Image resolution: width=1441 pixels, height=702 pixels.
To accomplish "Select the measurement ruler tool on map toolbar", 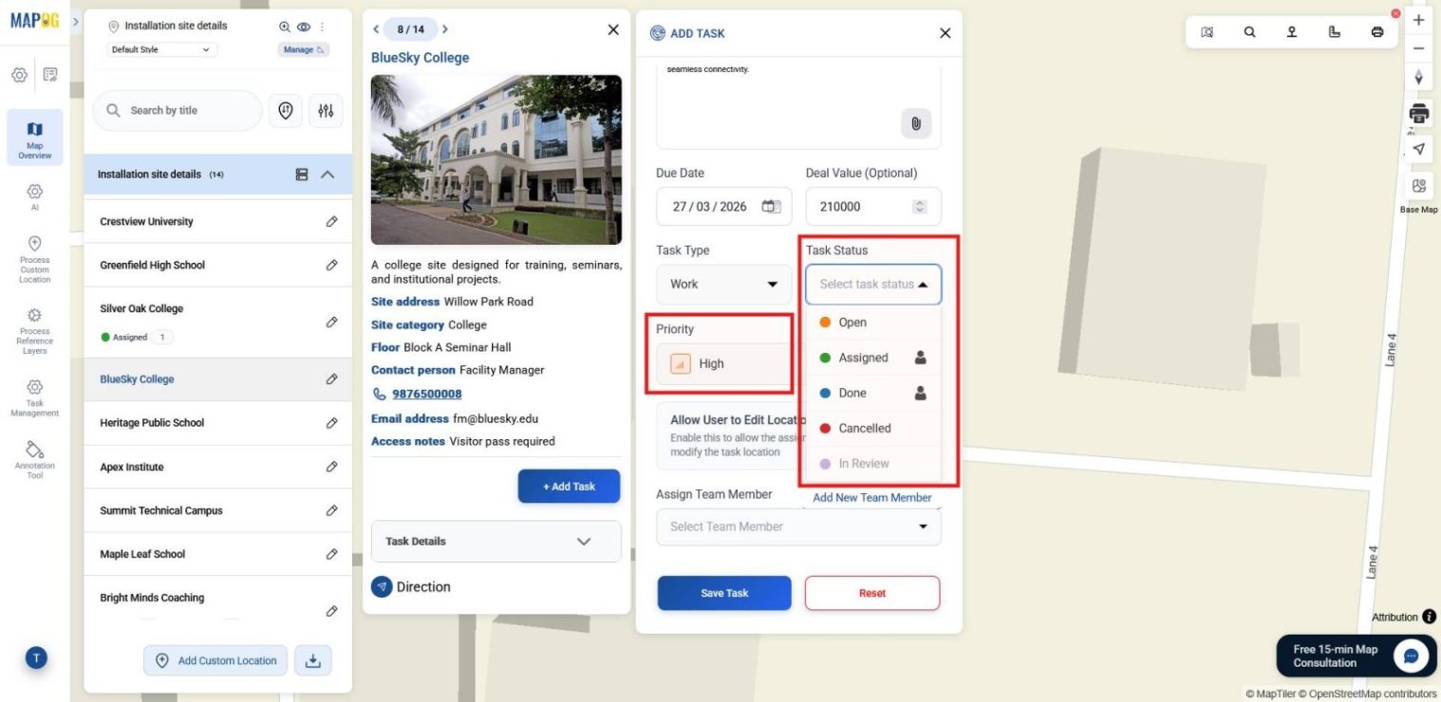I will point(1335,31).
